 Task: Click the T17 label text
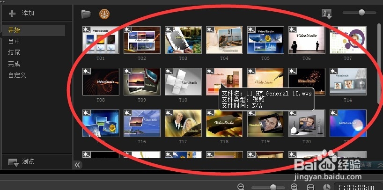tap(183, 141)
